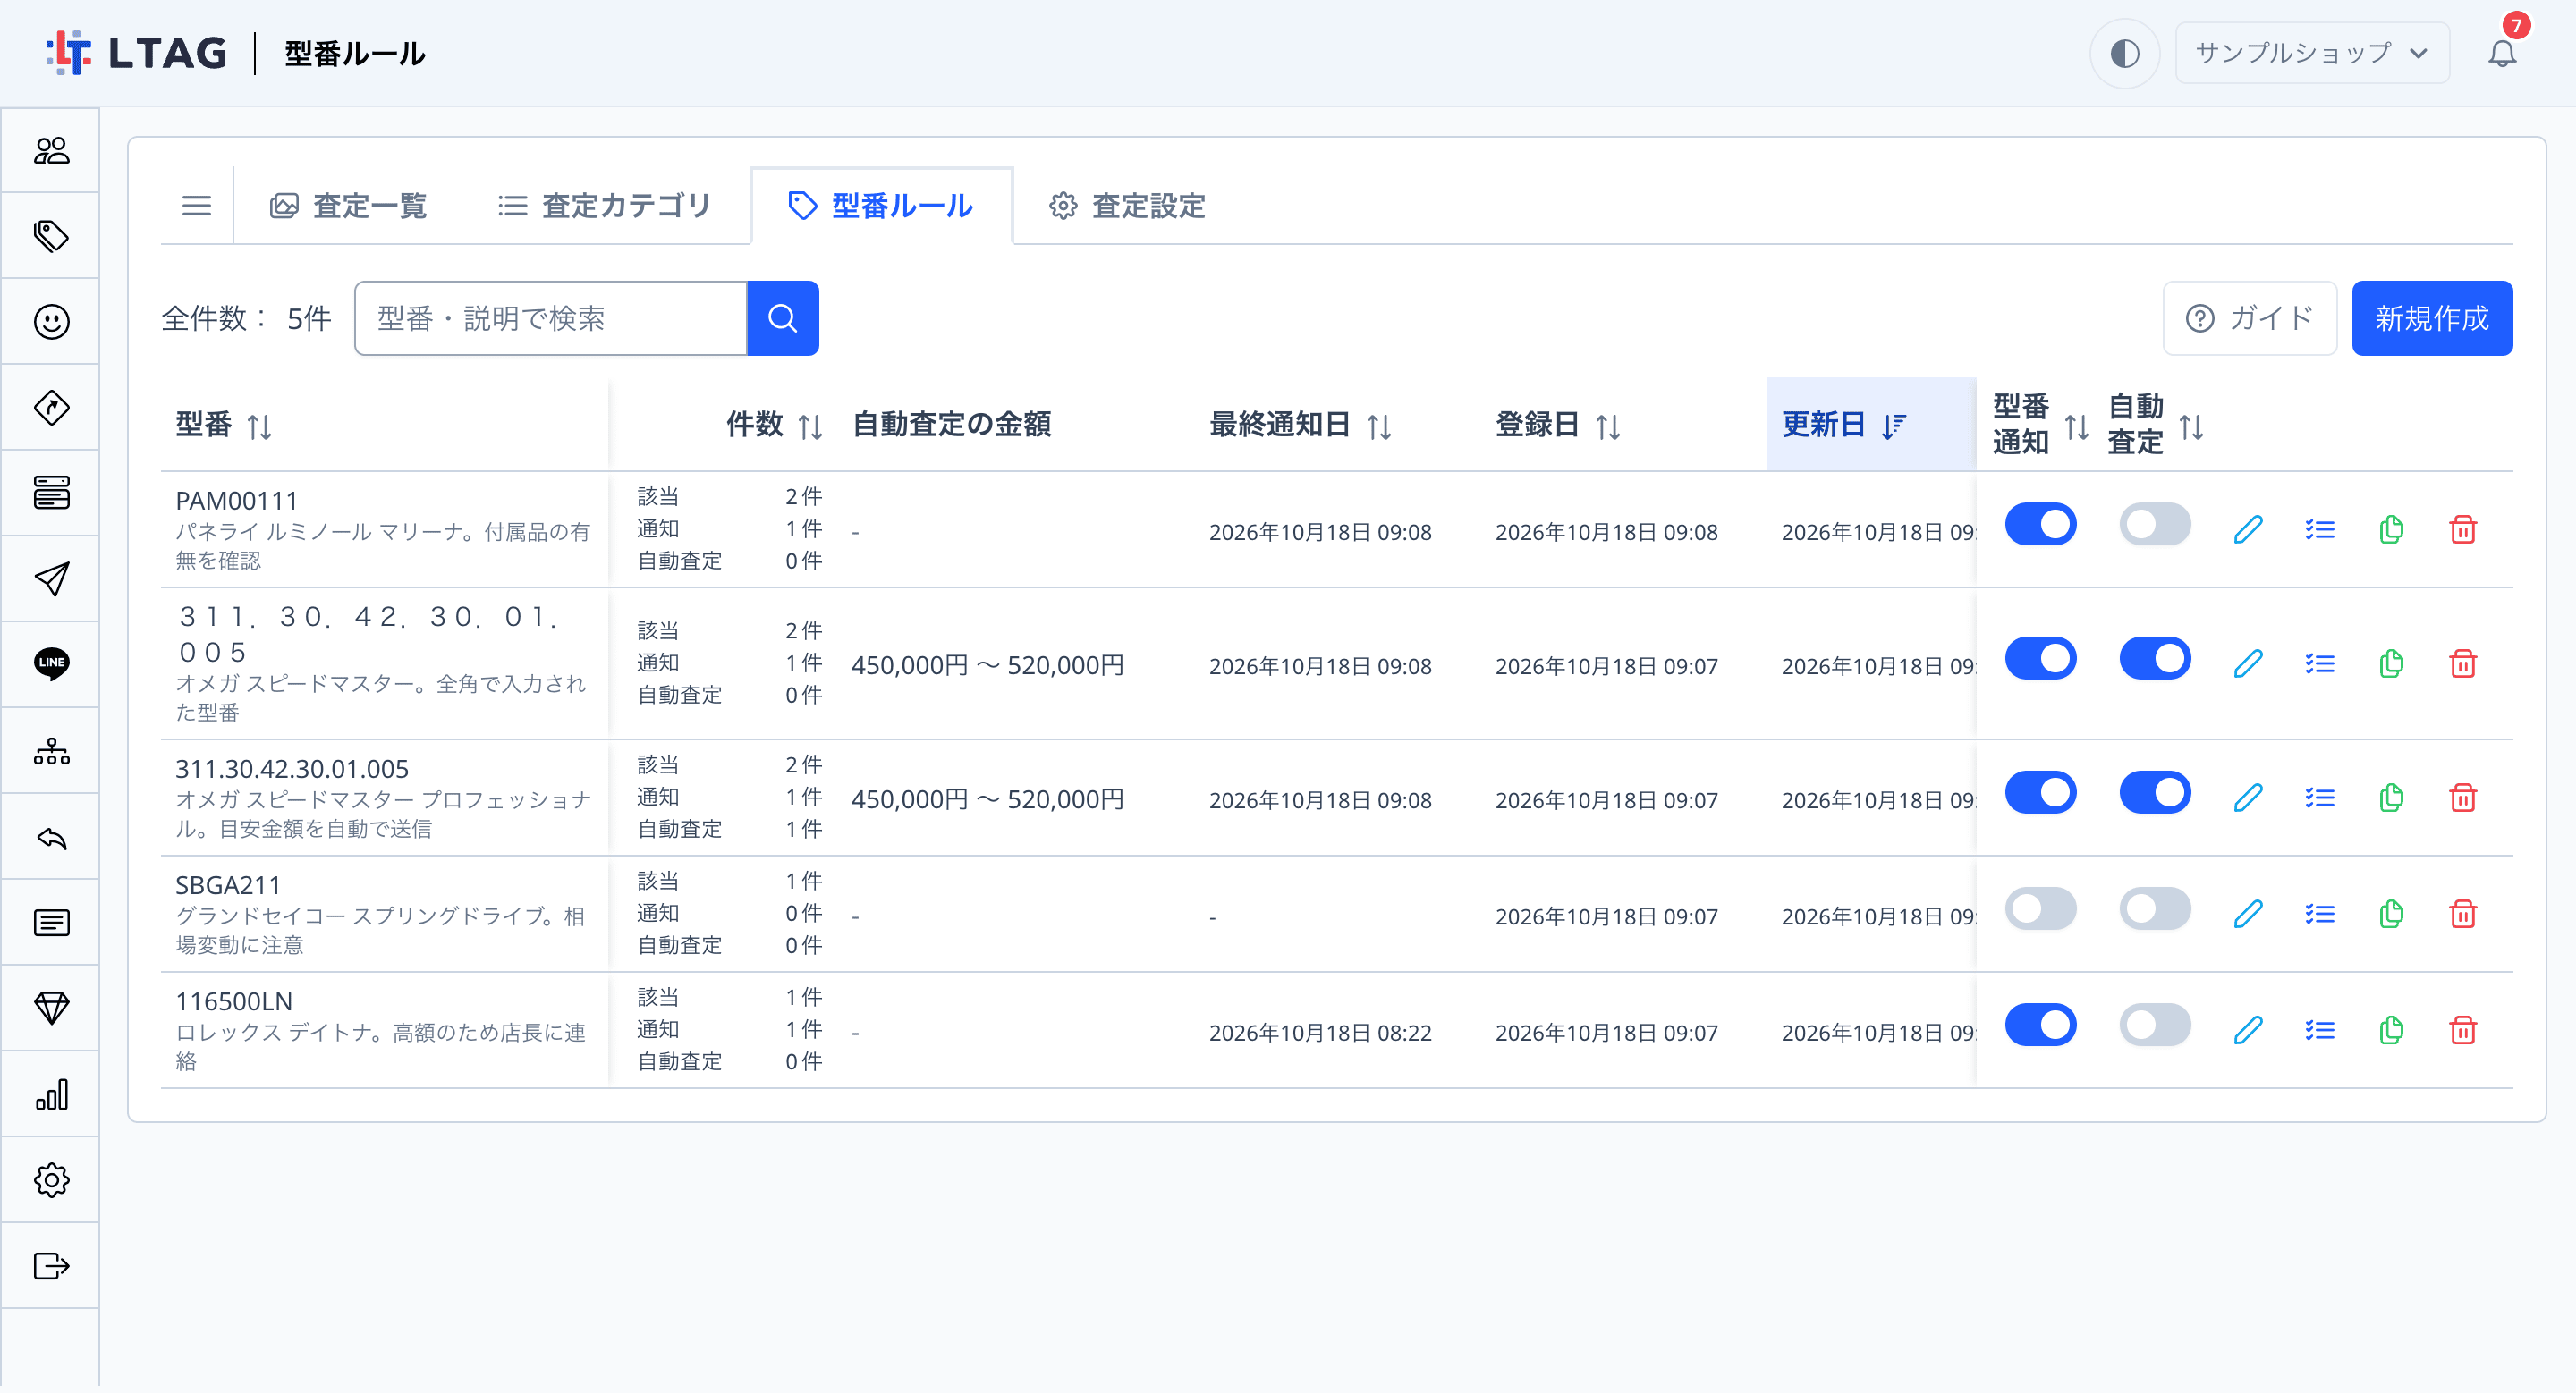The height and width of the screenshot is (1393, 2576).
Task: Switch to the 査定カテゴリ tab
Action: 604,206
